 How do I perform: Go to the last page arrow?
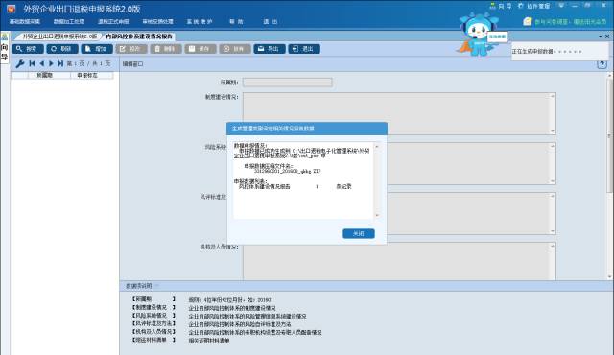coord(59,63)
